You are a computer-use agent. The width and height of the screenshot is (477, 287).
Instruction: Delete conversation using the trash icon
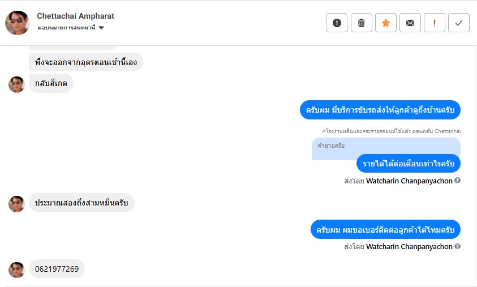coord(361,23)
